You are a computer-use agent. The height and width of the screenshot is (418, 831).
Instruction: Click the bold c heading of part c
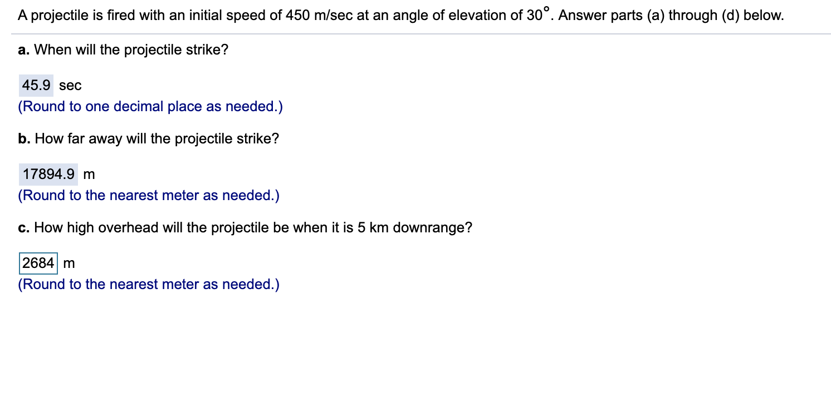(23, 227)
